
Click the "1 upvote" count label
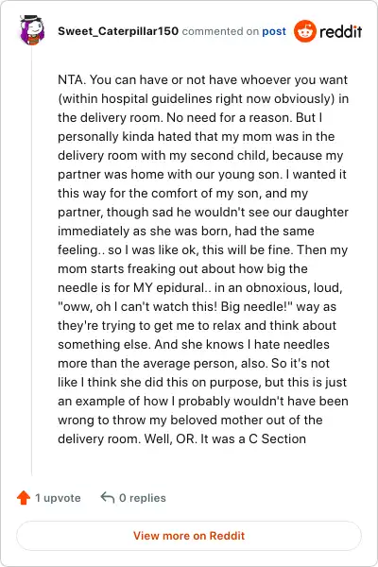[58, 498]
